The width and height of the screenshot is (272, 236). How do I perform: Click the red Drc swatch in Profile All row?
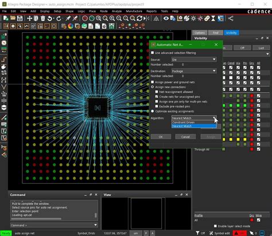click(252, 220)
